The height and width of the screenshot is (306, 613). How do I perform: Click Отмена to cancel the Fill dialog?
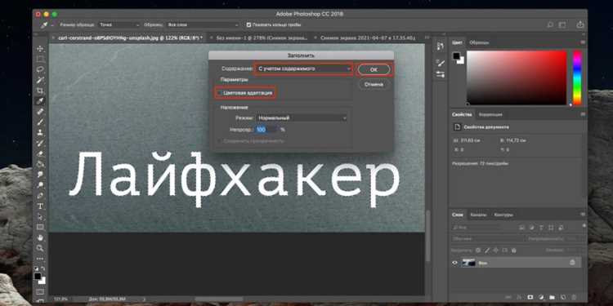(374, 84)
